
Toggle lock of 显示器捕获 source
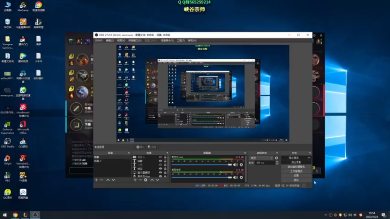[x=165, y=172]
